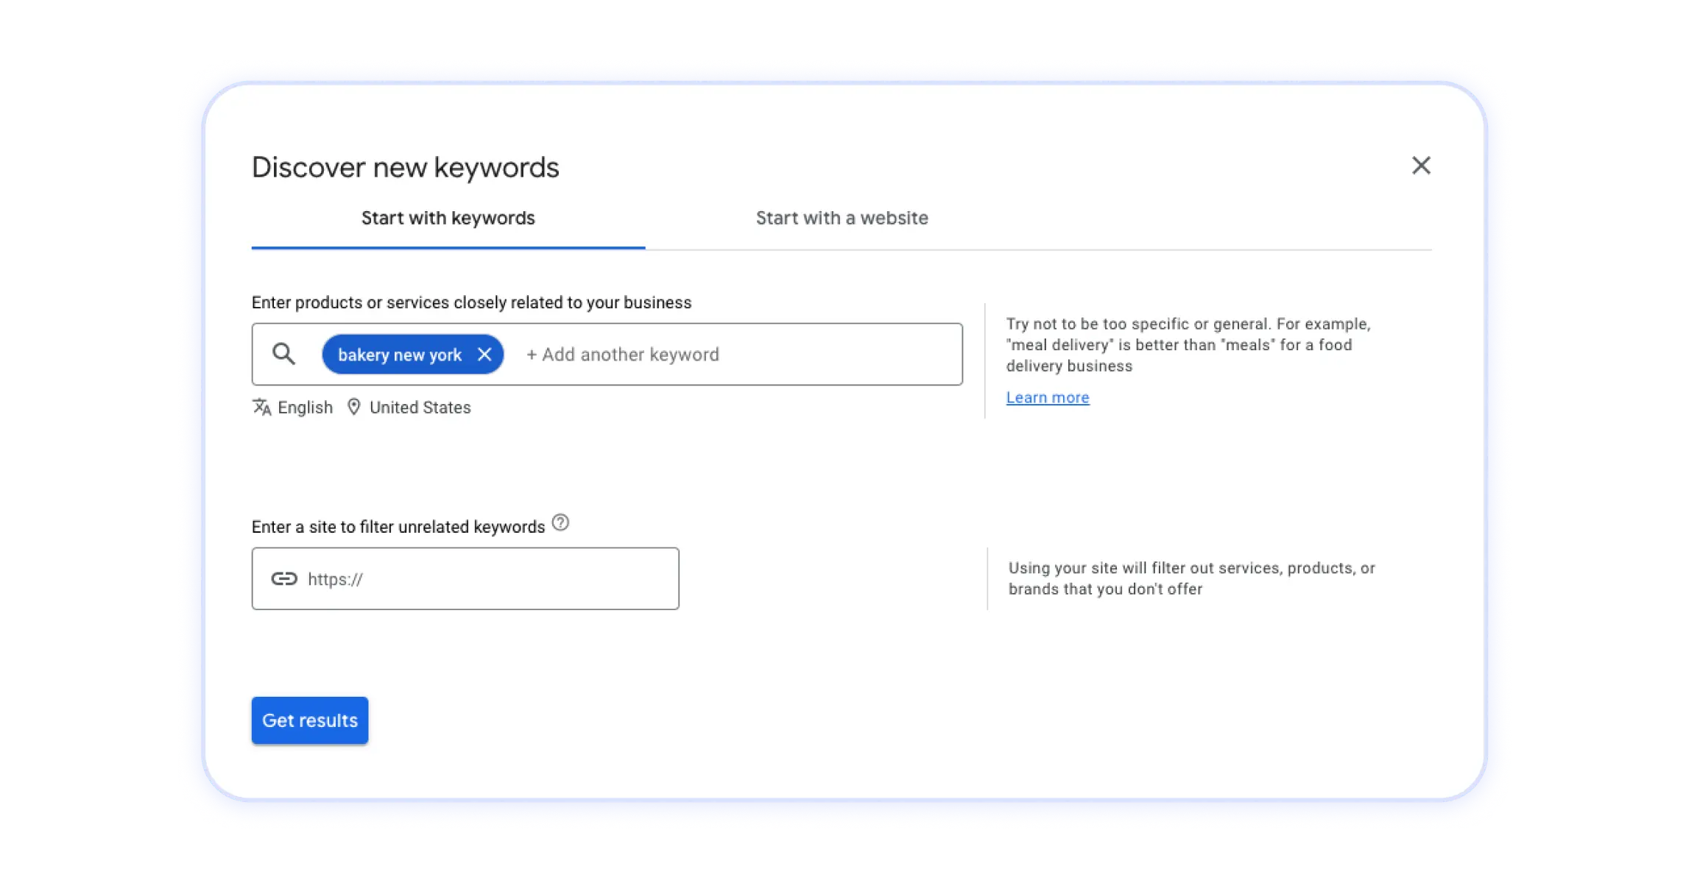This screenshot has height=883, width=1686.
Task: Select the 'Start with keywords' tab
Action: (x=447, y=217)
